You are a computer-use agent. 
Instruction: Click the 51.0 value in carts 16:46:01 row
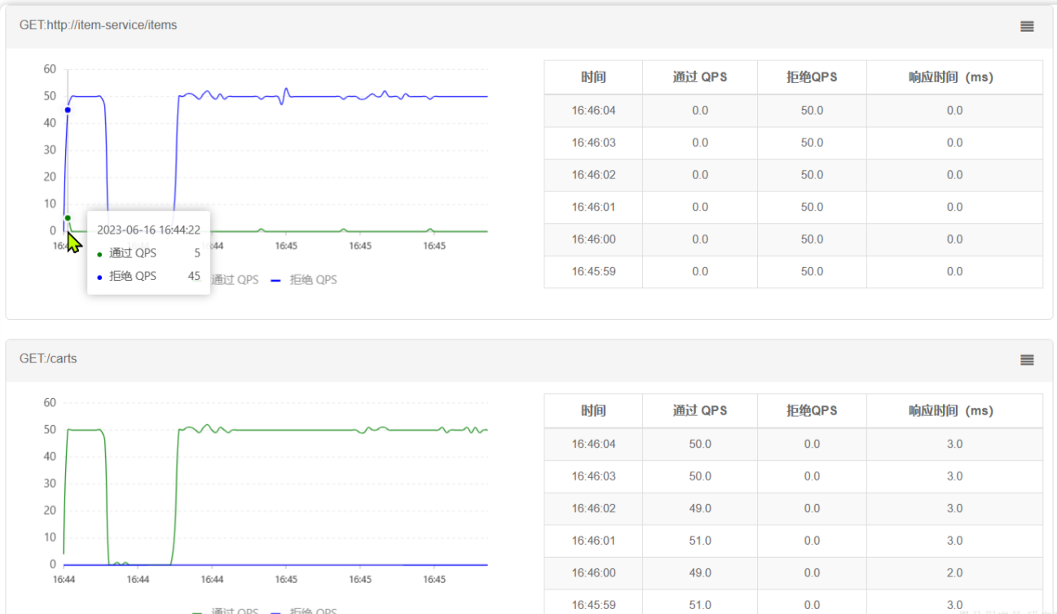(700, 541)
